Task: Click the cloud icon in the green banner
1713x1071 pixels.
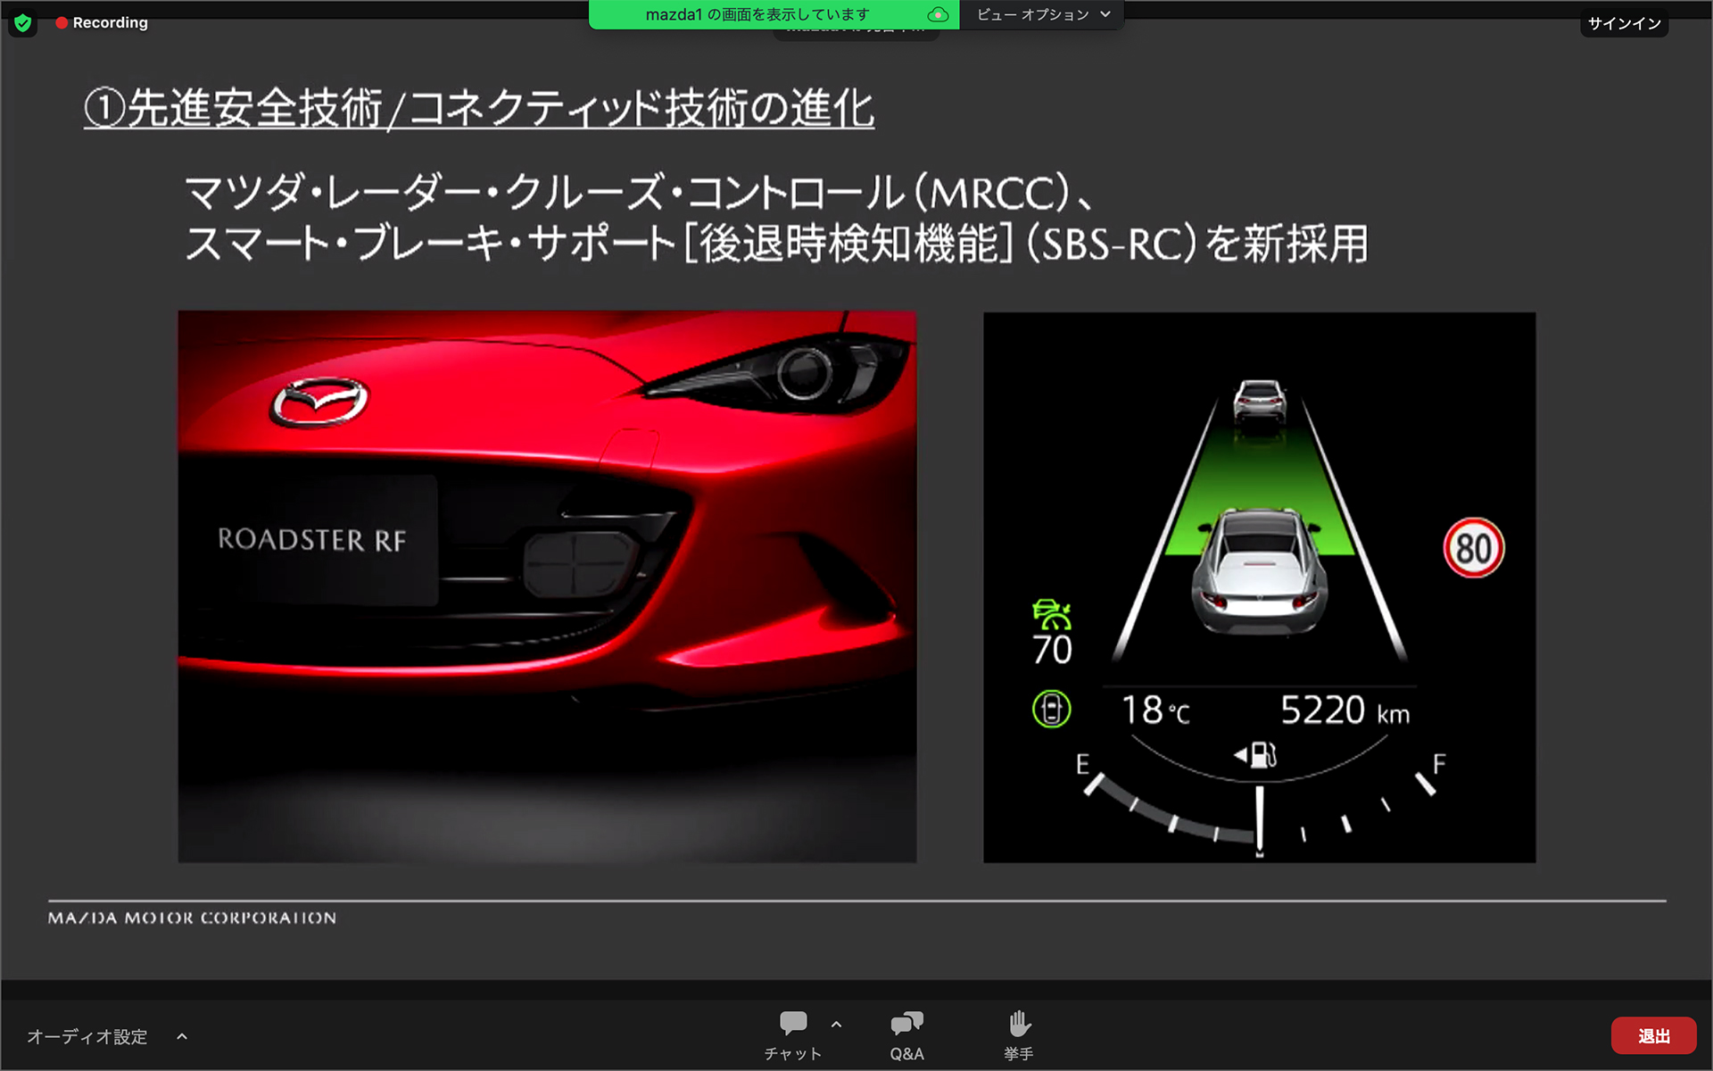Action: click(x=938, y=14)
